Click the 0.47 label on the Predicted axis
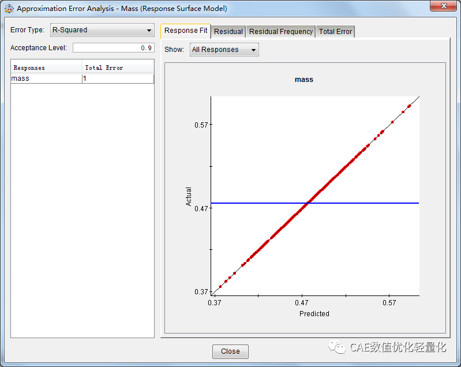 click(302, 302)
